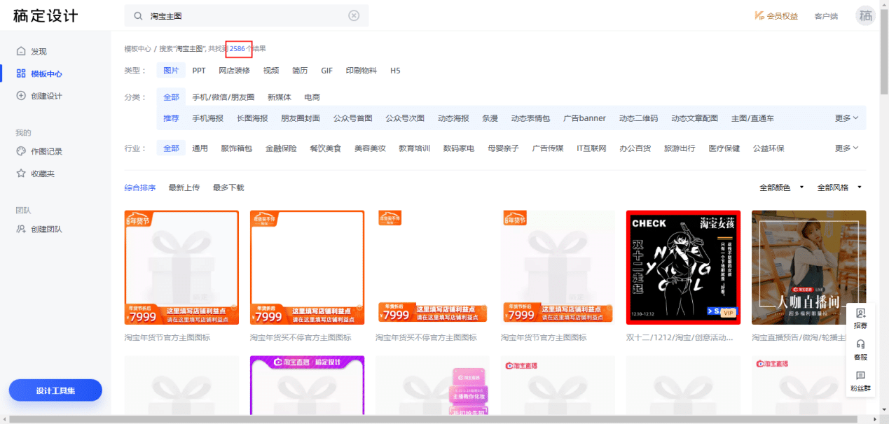
Task: Filter industry by 通用
Action: (200, 148)
